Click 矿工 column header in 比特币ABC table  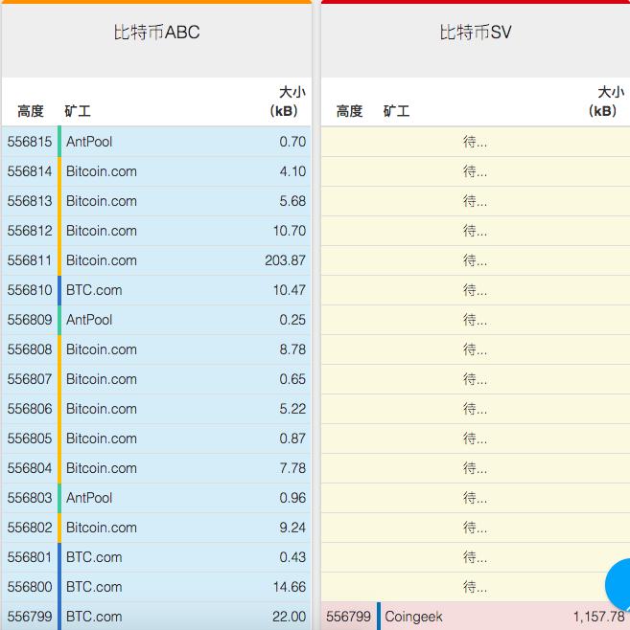(x=78, y=111)
